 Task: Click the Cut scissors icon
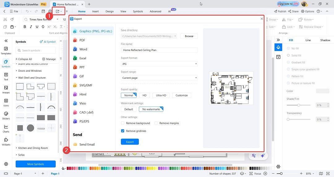coord(5,19)
